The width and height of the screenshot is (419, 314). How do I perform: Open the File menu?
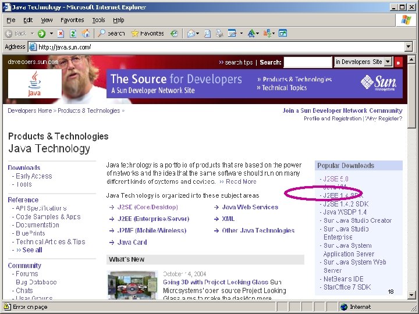[x=10, y=20]
